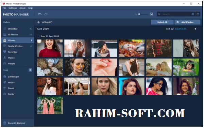Check the Sun, 21 April 2019 checkbox

click(x=38, y=36)
